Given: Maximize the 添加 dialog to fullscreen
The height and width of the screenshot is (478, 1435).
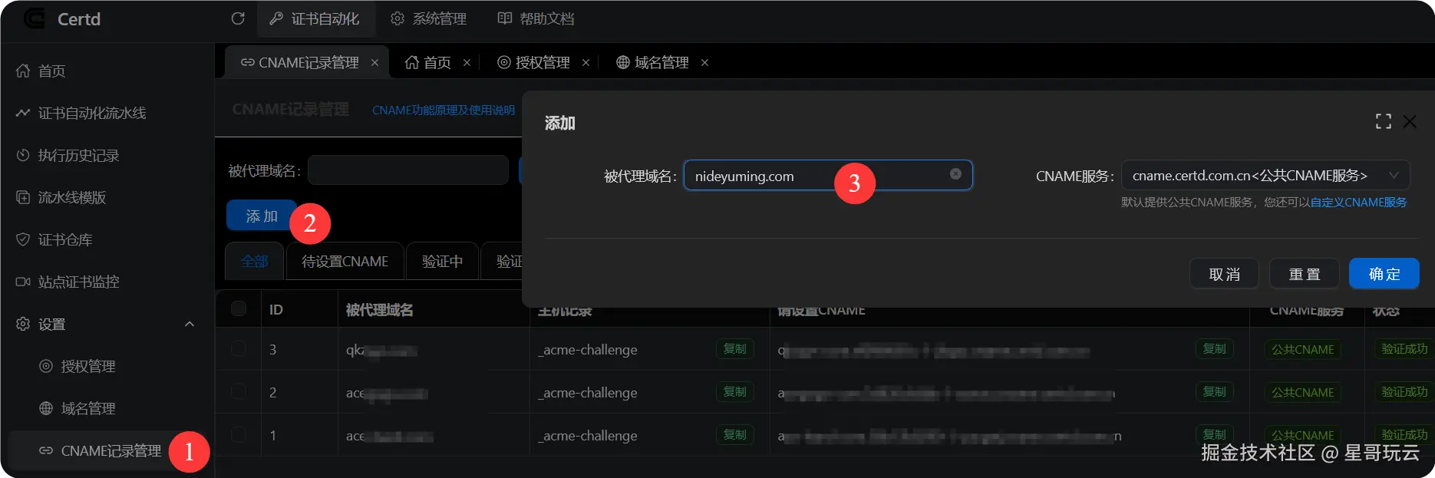Looking at the screenshot, I should [x=1384, y=121].
